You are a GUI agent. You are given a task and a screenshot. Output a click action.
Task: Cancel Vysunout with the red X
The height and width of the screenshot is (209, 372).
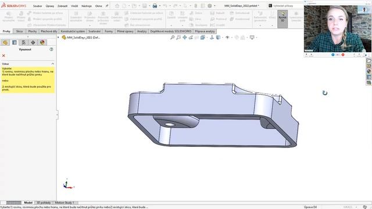point(3,56)
